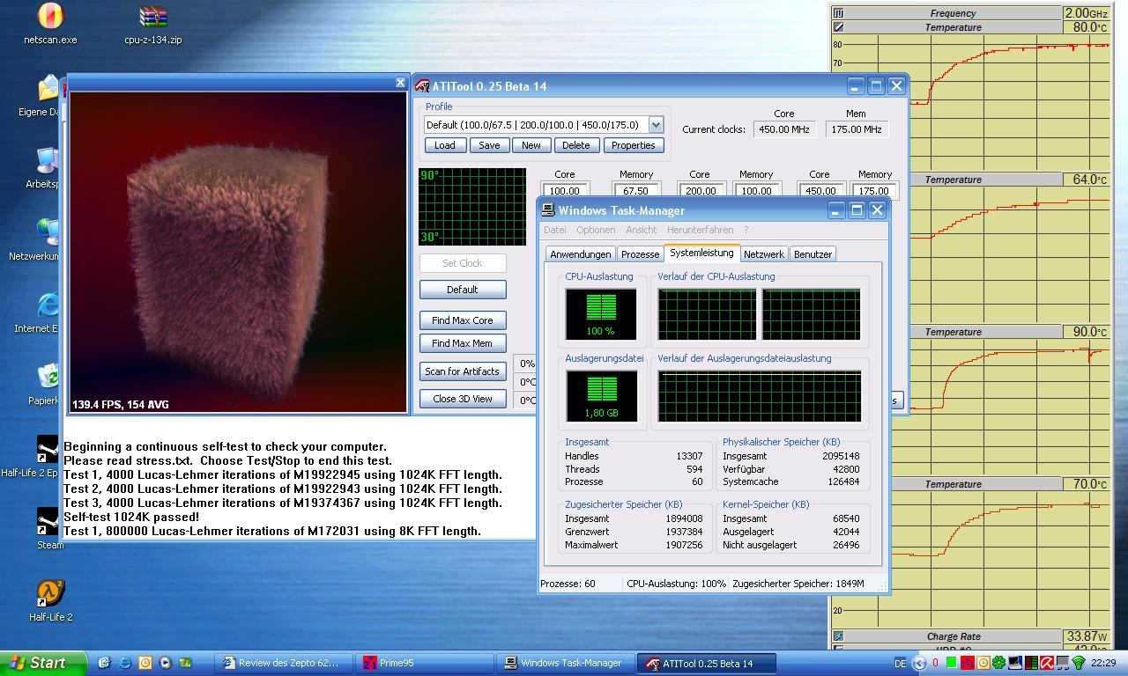Viewport: 1128px width, 676px height.
Task: Switch to the Prozesse tab
Action: coord(640,254)
